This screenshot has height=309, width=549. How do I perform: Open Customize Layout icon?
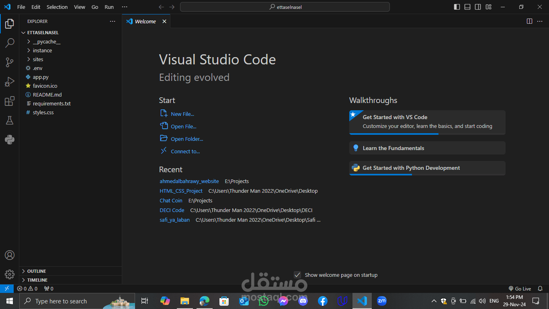[x=488, y=7]
